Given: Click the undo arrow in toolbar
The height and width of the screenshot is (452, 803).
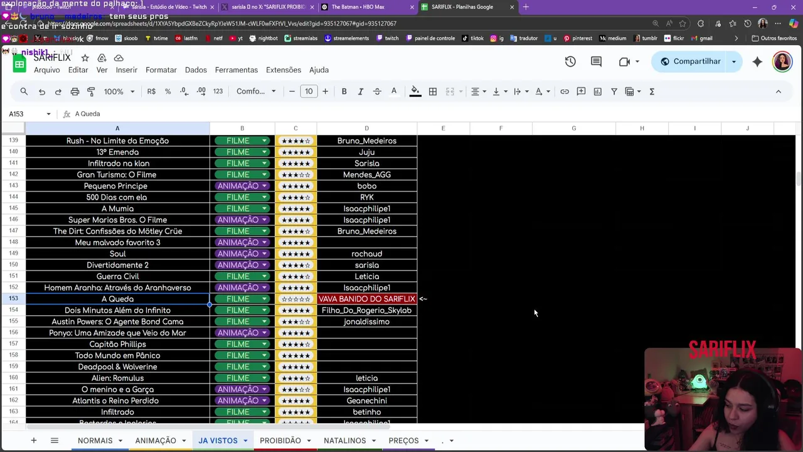Looking at the screenshot, I should point(42,92).
